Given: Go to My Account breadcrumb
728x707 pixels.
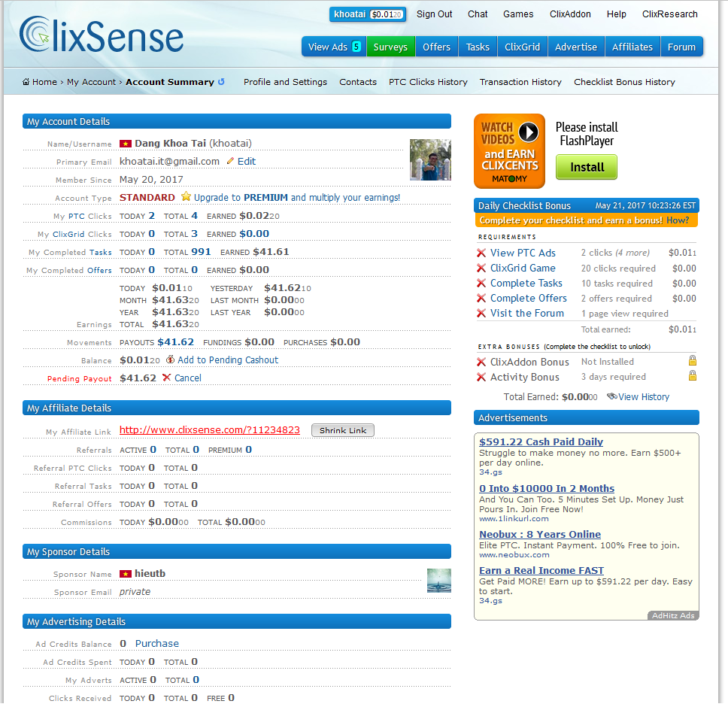Looking at the screenshot, I should pyautogui.click(x=91, y=82).
